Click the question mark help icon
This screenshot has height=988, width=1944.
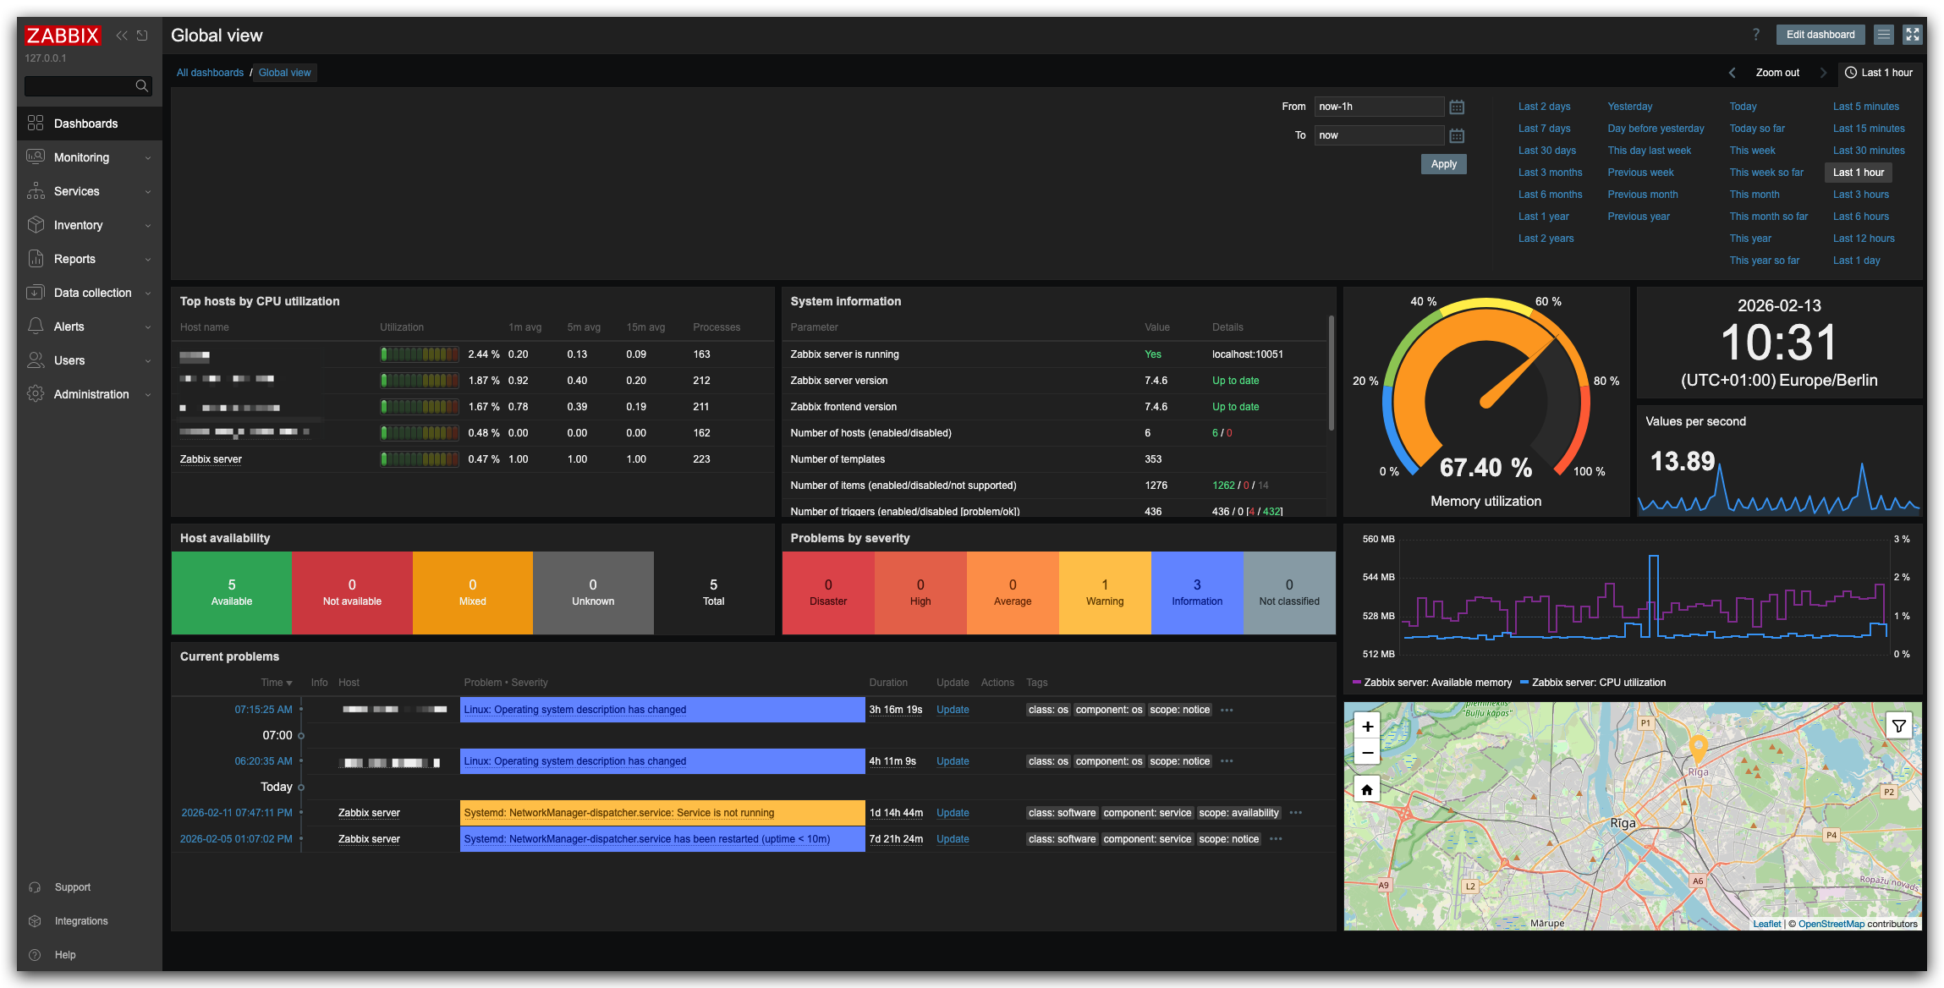point(1756,35)
